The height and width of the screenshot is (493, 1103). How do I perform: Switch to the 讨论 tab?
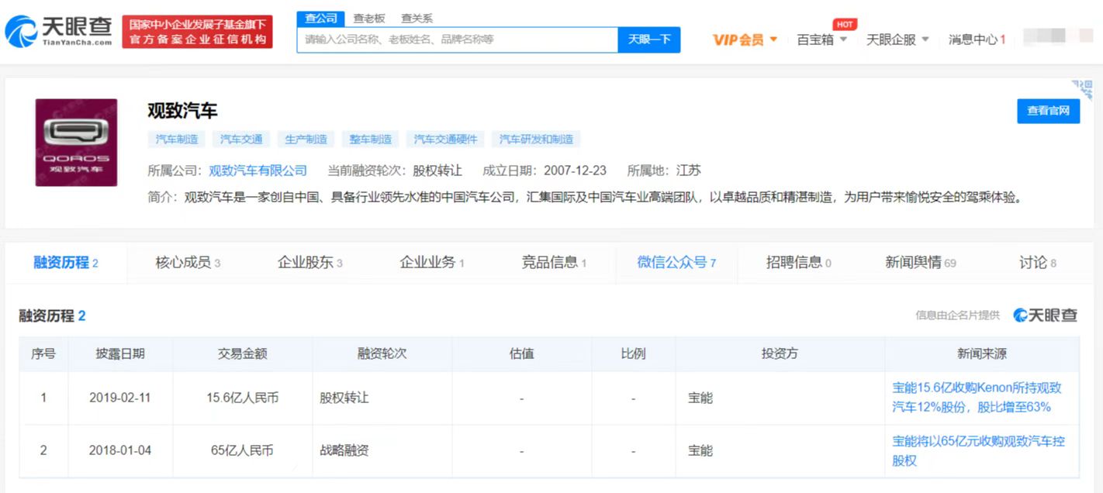tap(1037, 263)
